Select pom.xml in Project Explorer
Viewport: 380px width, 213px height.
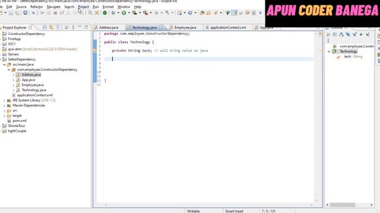click(x=20, y=121)
